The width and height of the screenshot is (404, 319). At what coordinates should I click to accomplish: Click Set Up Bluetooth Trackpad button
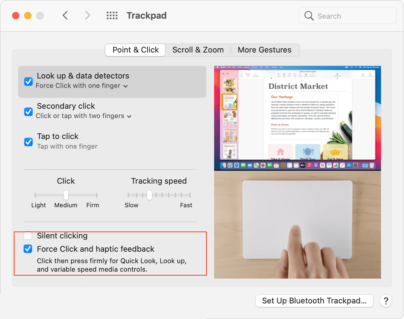(314, 301)
